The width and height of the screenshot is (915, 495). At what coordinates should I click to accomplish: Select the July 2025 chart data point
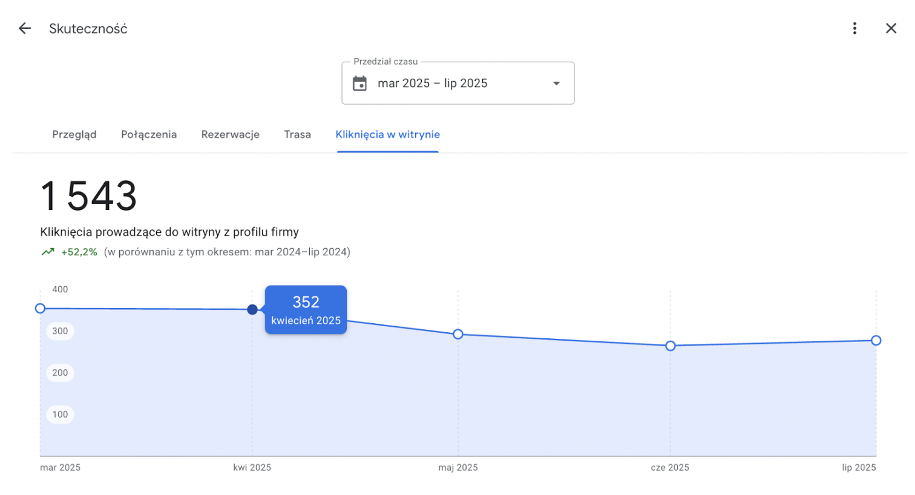(876, 341)
